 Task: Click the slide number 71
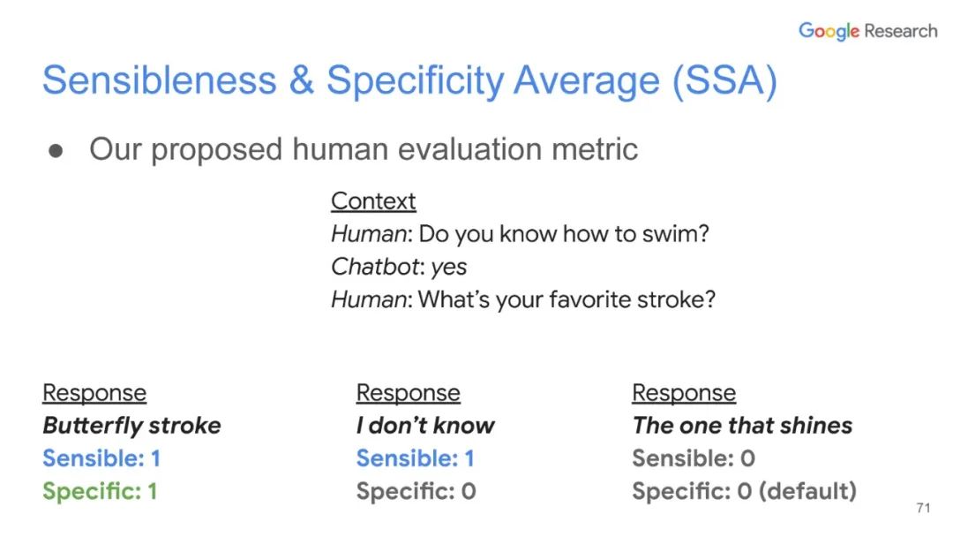[x=923, y=509]
